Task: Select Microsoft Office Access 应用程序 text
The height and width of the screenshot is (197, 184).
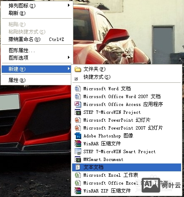Action: click(123, 104)
